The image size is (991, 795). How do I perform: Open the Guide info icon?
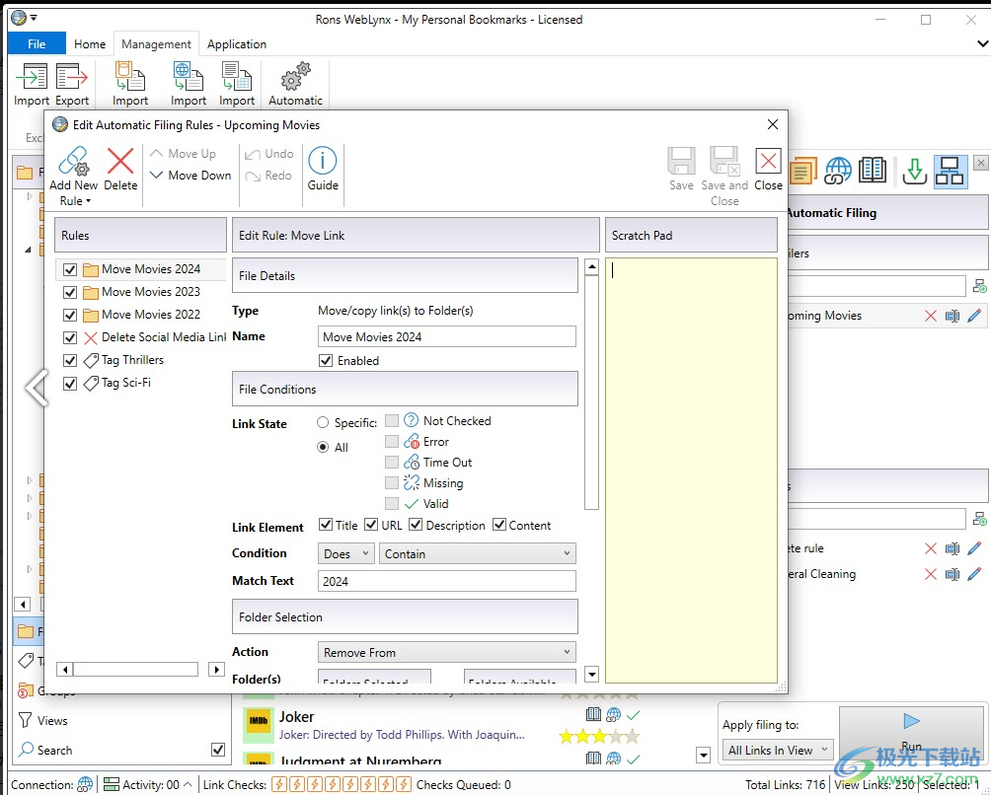(x=323, y=162)
